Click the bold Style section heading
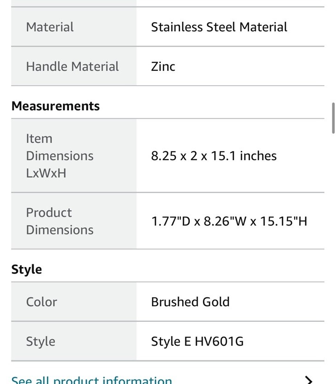Viewport: 336px width, 384px height. tap(27, 270)
